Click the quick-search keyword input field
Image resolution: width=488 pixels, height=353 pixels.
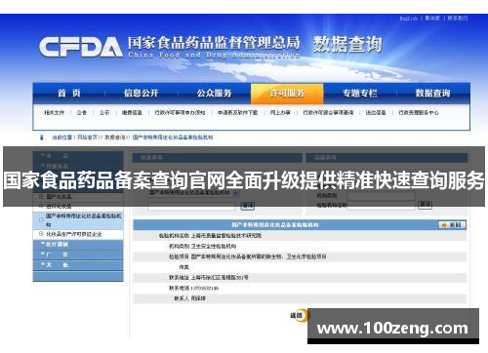pos(191,206)
